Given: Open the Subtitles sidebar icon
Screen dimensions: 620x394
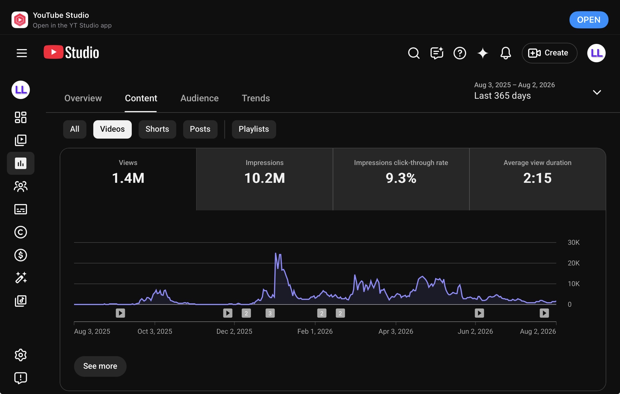Looking at the screenshot, I should (x=21, y=209).
